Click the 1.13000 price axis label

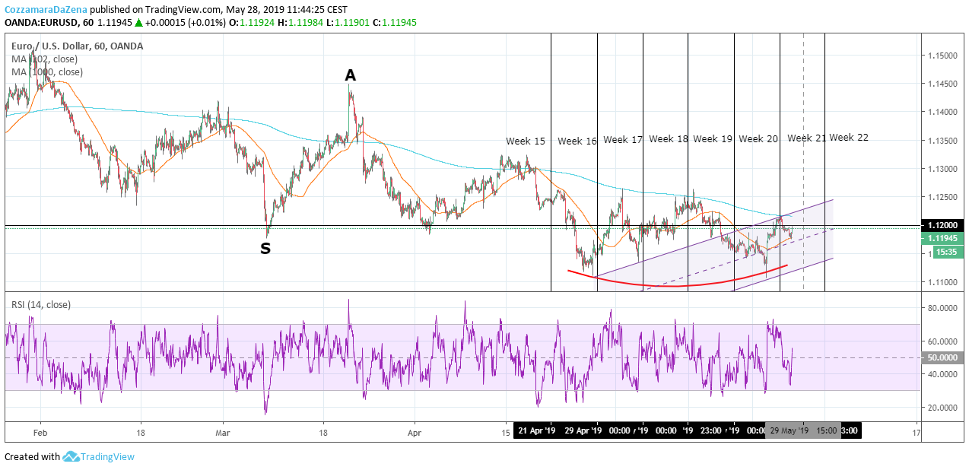942,170
